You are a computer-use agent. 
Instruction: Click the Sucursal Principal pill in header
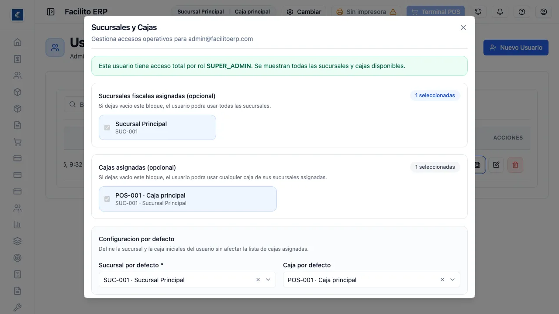click(x=200, y=12)
